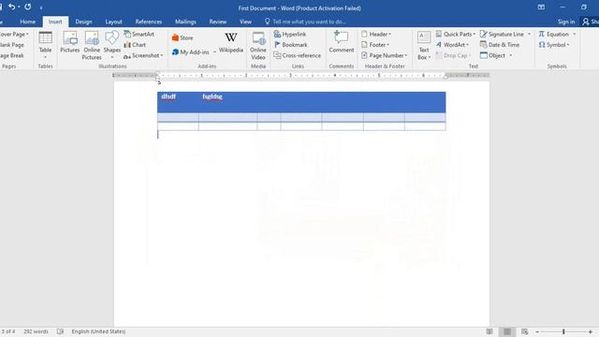
Task: Switch to the Design tab
Action: (x=83, y=22)
